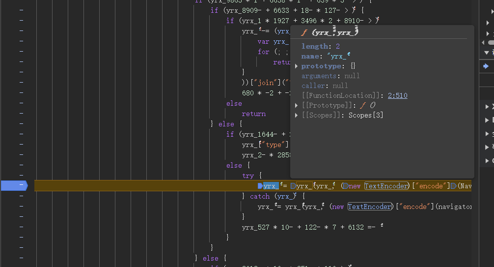Click the TextEncoder token on the highlighted paused line
Screen dimensions: 494x267
[x=387, y=186]
